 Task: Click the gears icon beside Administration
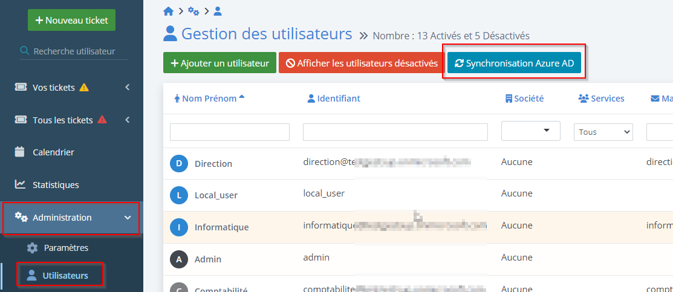point(21,216)
